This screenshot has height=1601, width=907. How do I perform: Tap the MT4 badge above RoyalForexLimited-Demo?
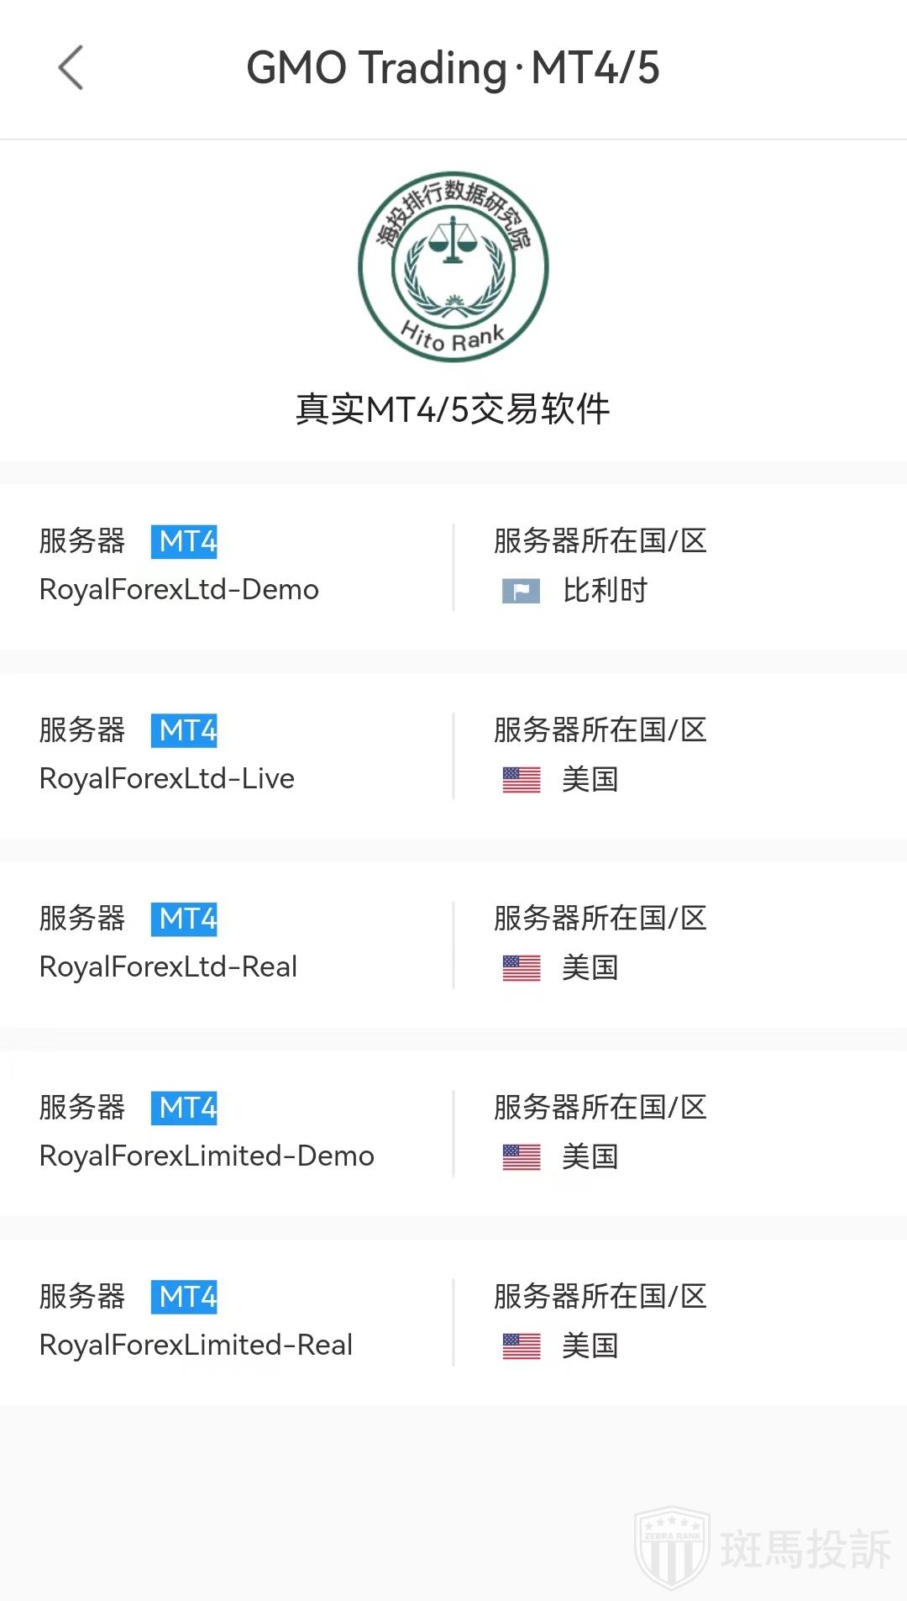(184, 1108)
